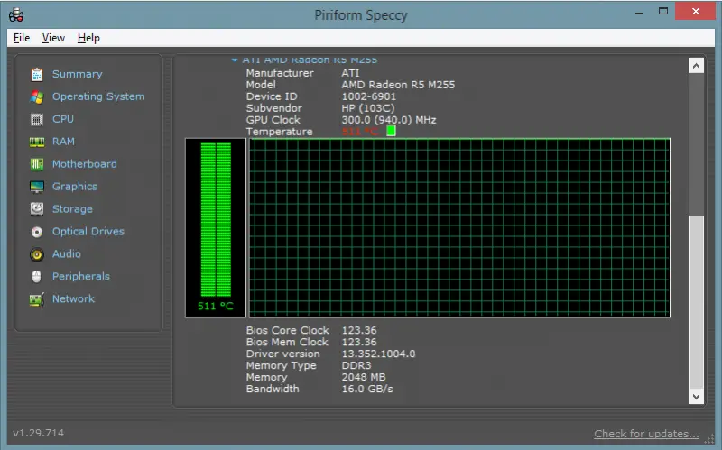722x450 pixels.
Task: Click the Summary sidebar icon
Action: (37, 74)
